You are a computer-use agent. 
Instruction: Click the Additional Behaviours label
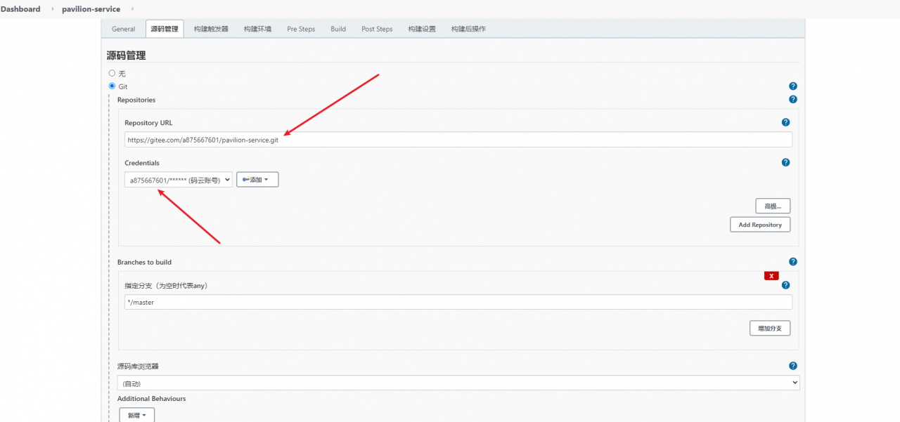pos(152,398)
